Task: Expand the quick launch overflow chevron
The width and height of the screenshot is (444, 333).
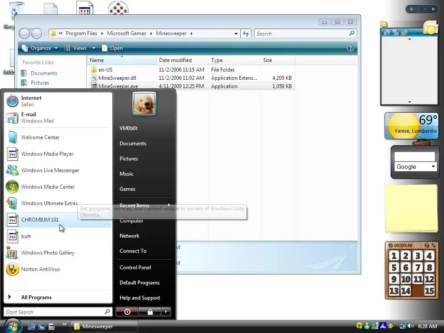Action: pyautogui.click(x=64, y=324)
